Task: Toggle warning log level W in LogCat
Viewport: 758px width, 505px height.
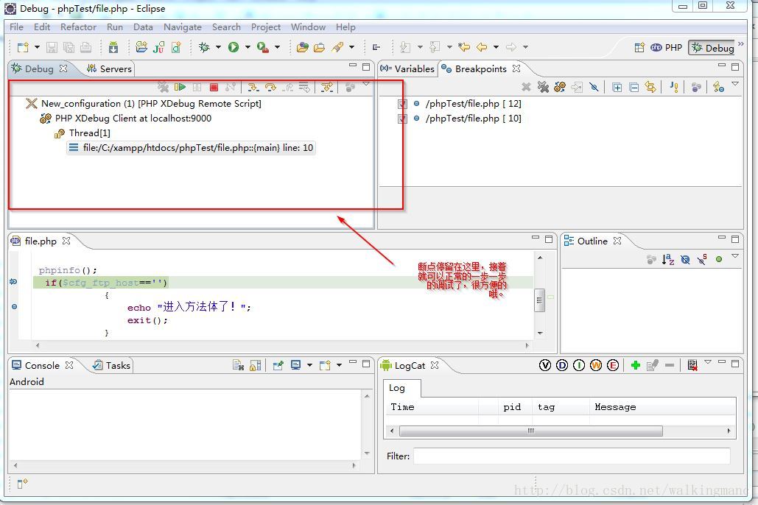Action: click(x=595, y=365)
